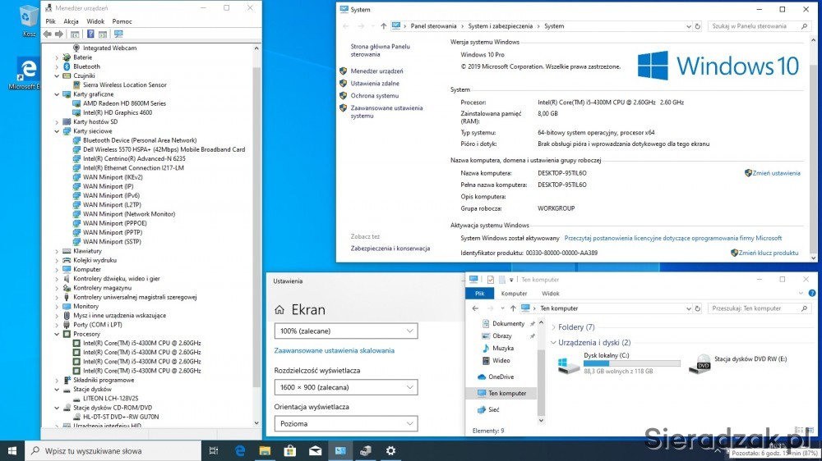Open Zaawansowane ustawienia skalowania link
The image size is (822, 461).
pyautogui.click(x=334, y=350)
